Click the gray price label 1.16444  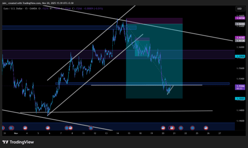click(240, 24)
